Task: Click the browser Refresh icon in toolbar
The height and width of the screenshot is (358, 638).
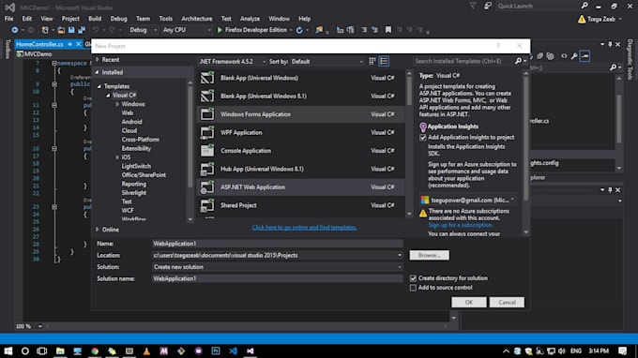Action: (x=299, y=30)
